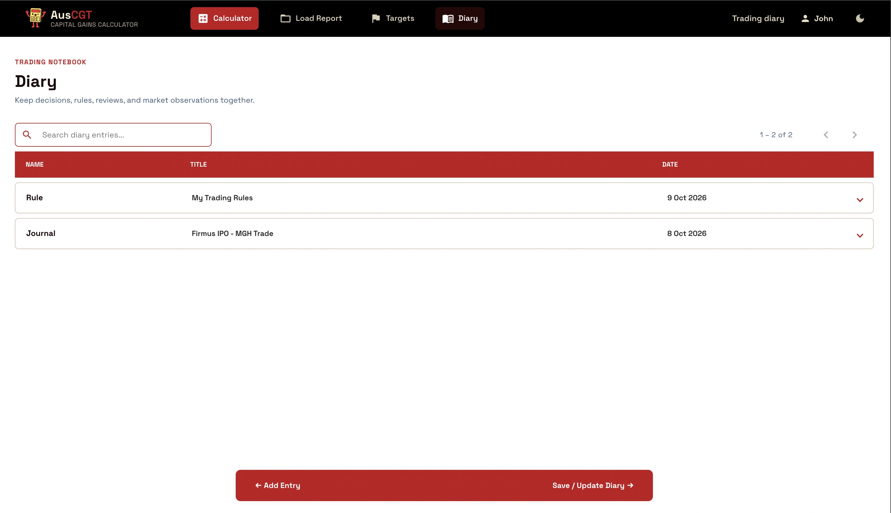Click the AusCGT brand name text

[71, 15]
